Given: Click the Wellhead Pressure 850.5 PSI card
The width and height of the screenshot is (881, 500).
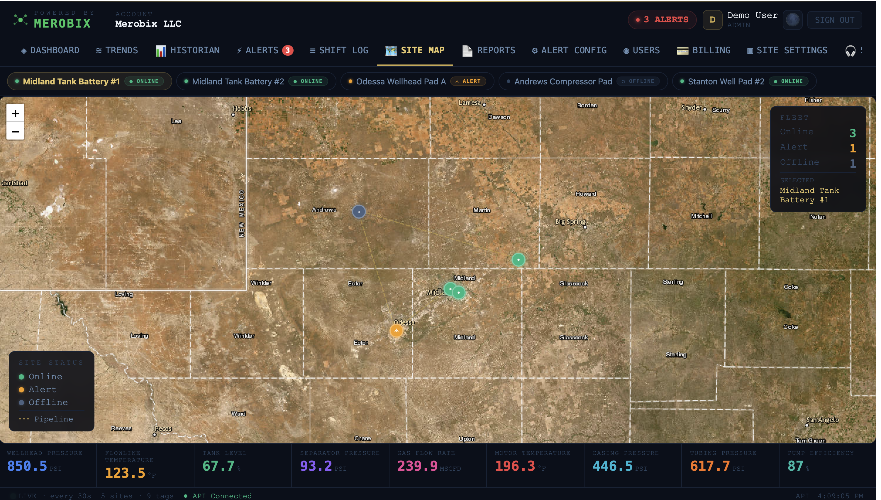Looking at the screenshot, I should tap(48, 465).
